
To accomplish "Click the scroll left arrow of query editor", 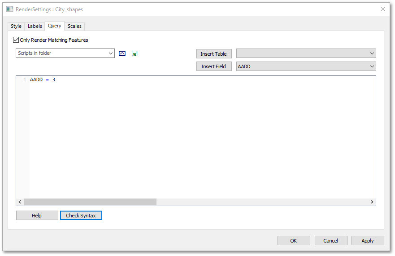I will [x=20, y=202].
